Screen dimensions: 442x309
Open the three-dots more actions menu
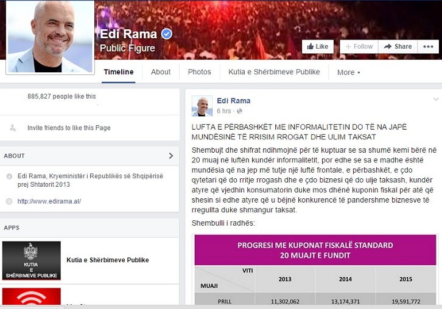coord(428,46)
